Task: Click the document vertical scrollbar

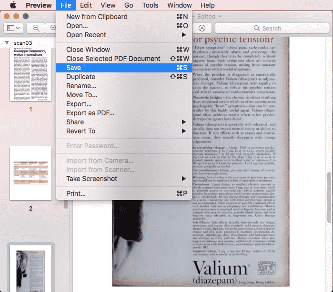Action: click(329, 198)
